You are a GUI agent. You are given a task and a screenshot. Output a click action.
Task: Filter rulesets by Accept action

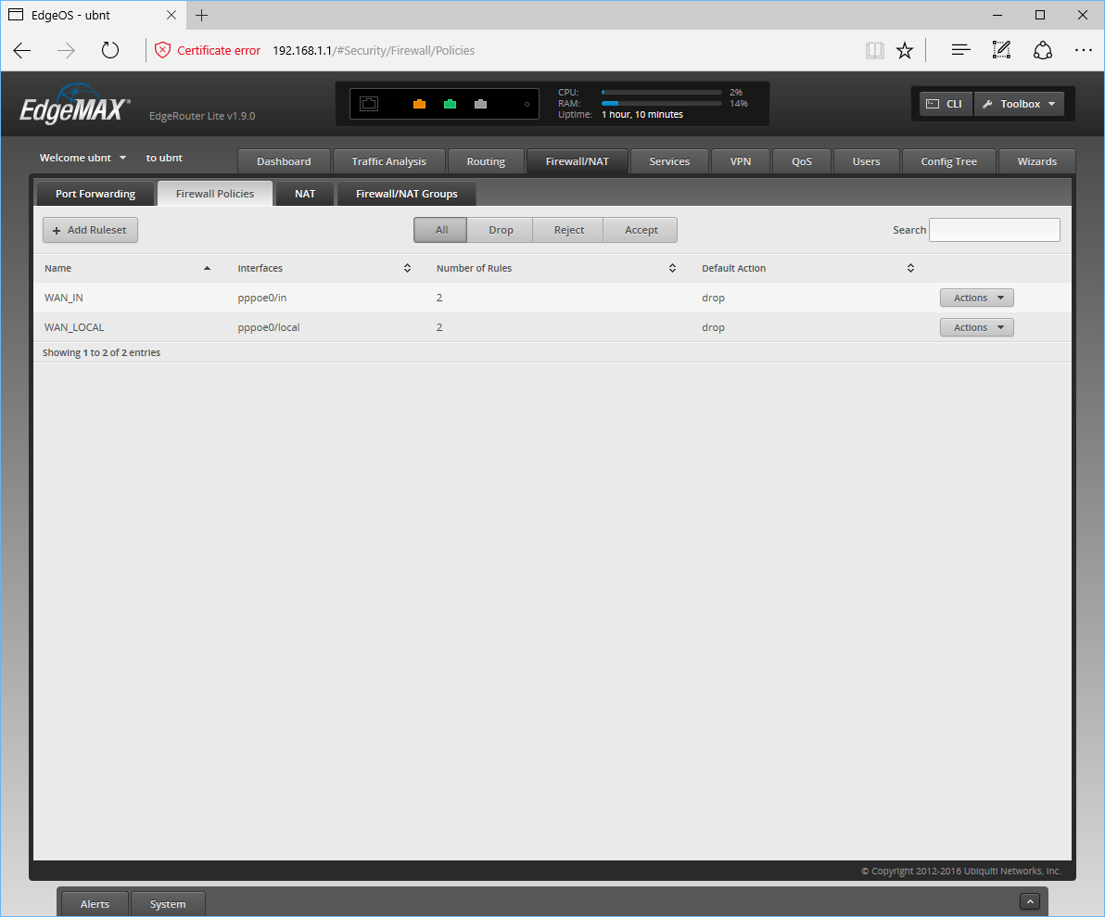click(x=641, y=230)
